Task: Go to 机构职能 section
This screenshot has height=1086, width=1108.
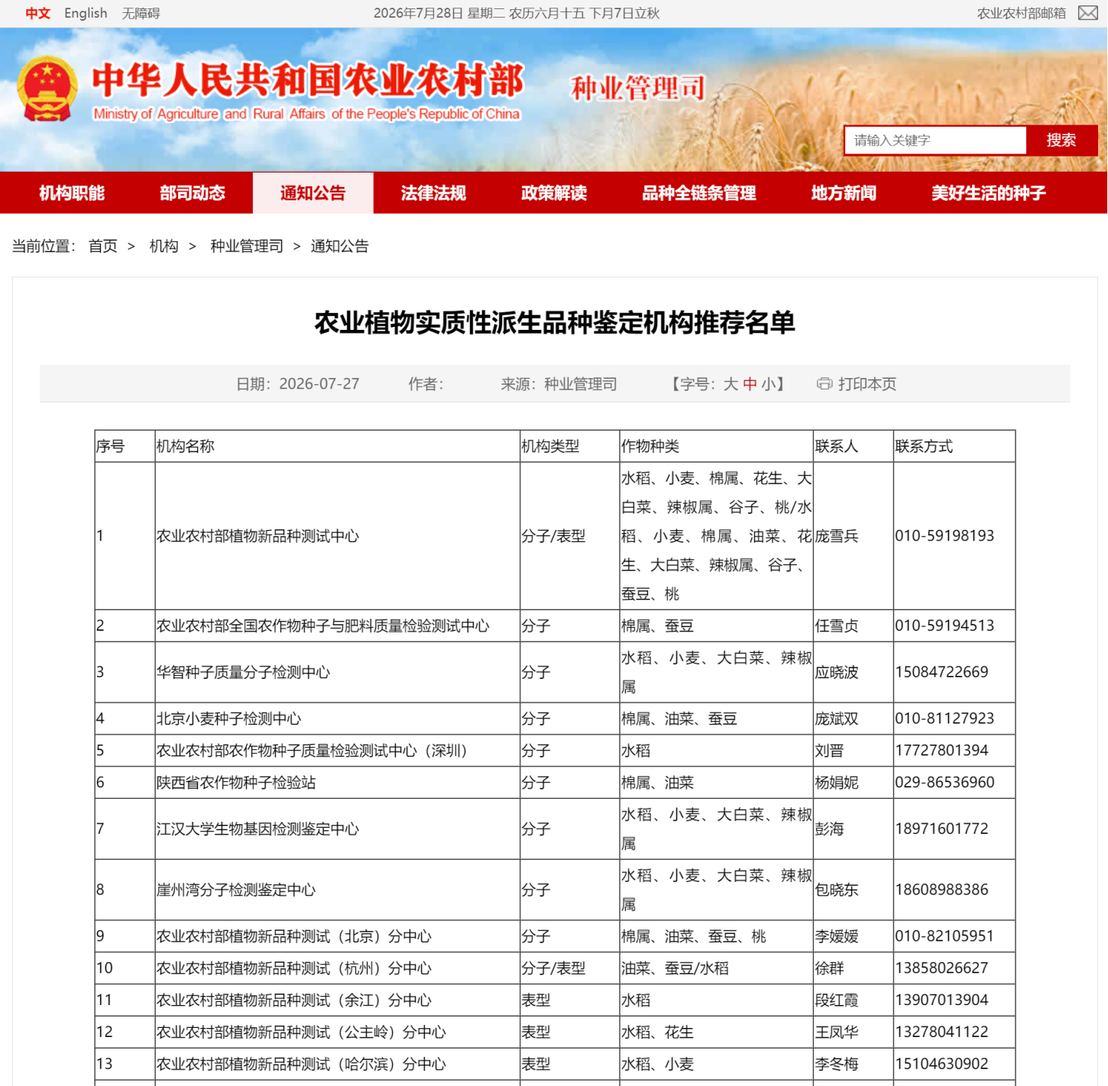Action: point(72,192)
